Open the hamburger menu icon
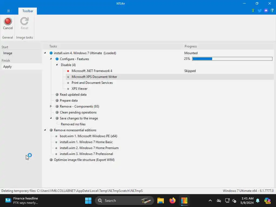Viewport: 276px width, 207px height. click(x=8, y=11)
